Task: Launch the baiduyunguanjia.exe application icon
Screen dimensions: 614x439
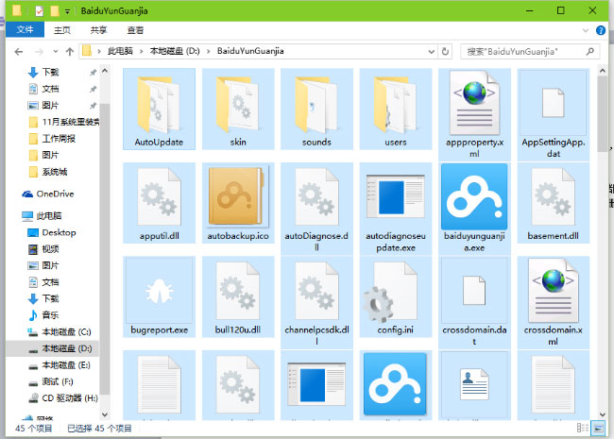Action: 474,196
